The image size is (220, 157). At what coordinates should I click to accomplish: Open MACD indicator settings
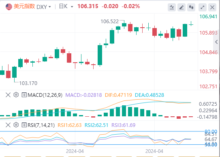pyautogui.click(x=16, y=95)
